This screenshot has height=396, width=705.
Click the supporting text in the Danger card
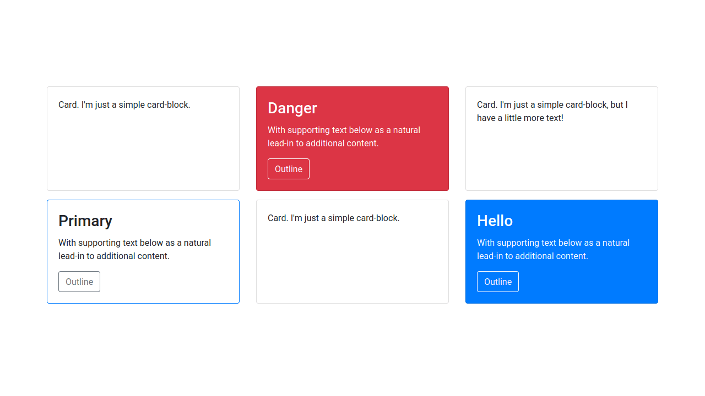point(344,136)
